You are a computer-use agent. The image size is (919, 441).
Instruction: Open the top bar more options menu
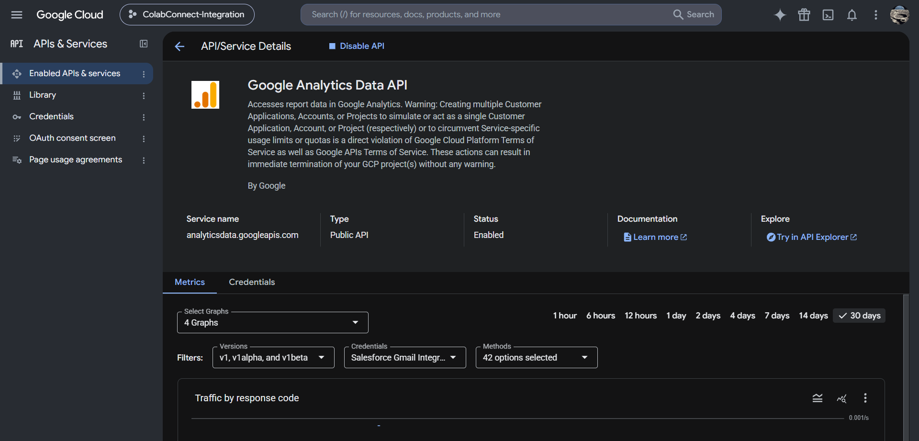876,15
